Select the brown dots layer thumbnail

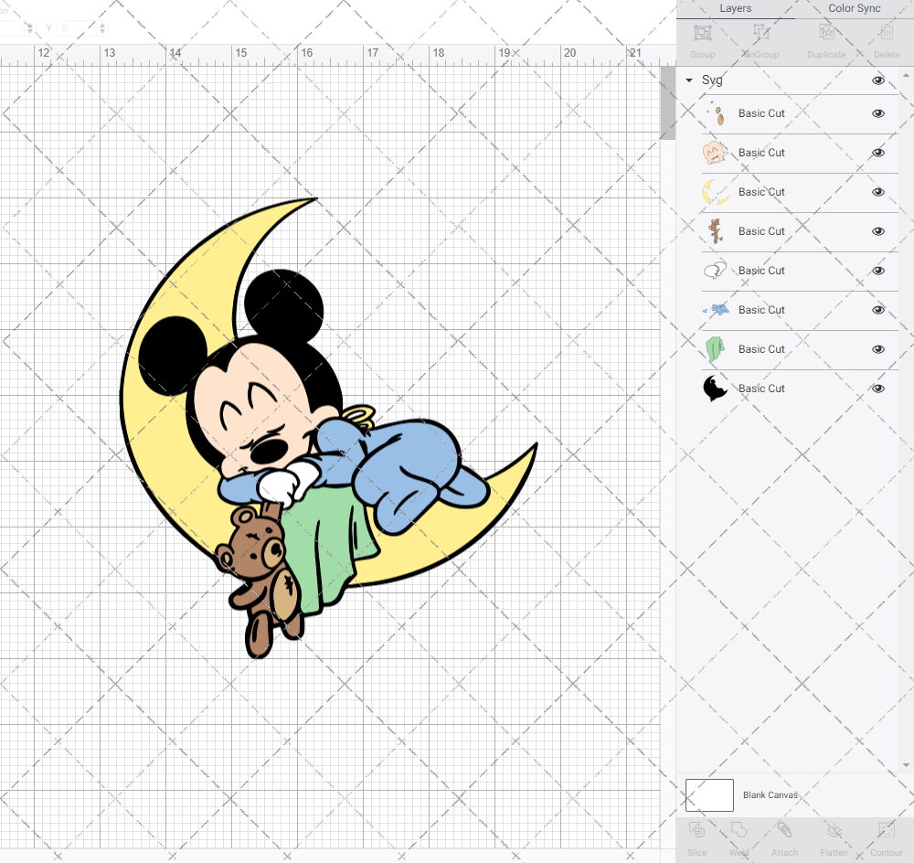click(x=716, y=113)
